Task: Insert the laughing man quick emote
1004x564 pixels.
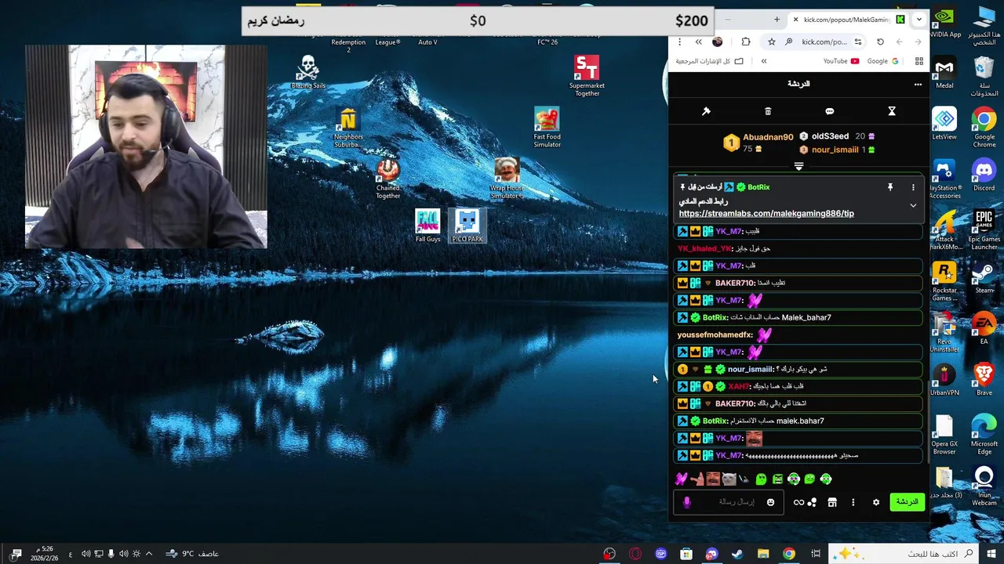Action: pos(713,479)
